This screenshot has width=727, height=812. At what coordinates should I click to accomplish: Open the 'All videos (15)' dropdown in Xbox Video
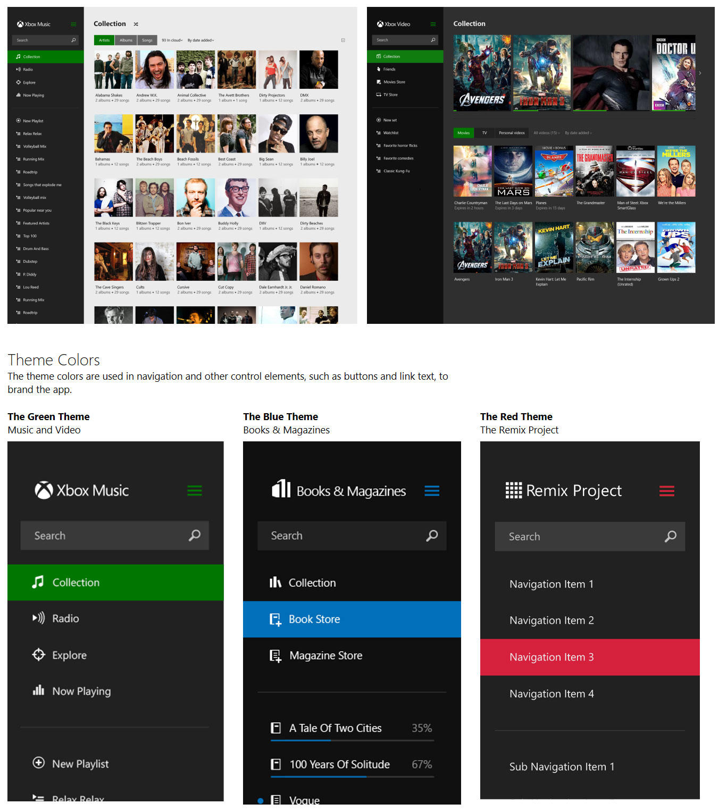pos(547,133)
